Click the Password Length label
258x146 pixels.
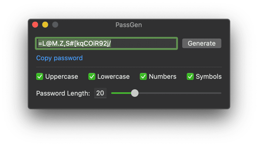click(63, 93)
